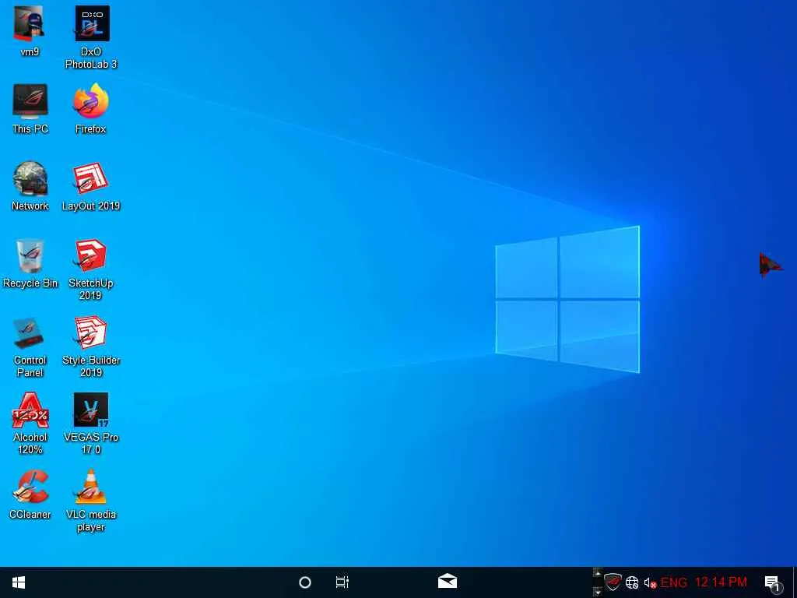Click the tray overflow down arrow
The height and width of the screenshot is (598, 797).
tap(598, 592)
